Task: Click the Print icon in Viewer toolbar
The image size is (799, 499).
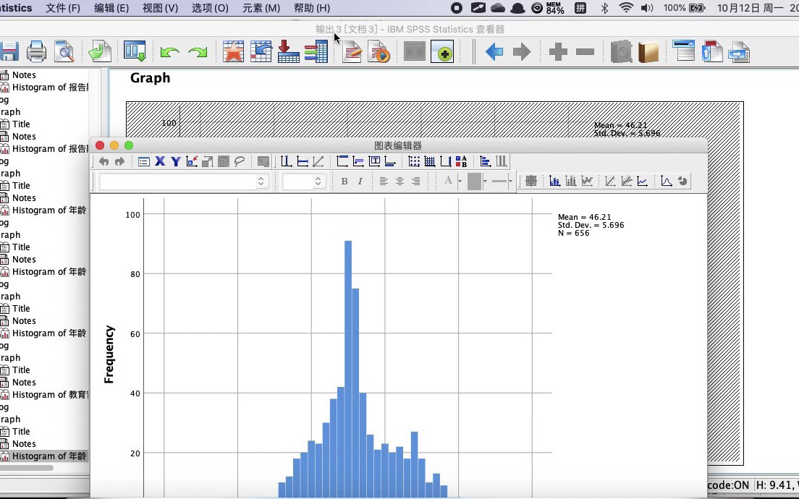Action: (x=36, y=52)
